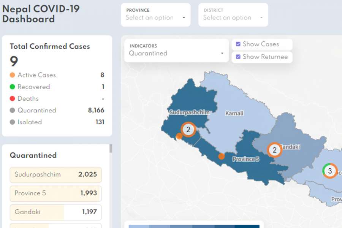The width and height of the screenshot is (342, 228).
Task: Click the Gandaki cluster marker showing 2
Action: pyautogui.click(x=274, y=150)
